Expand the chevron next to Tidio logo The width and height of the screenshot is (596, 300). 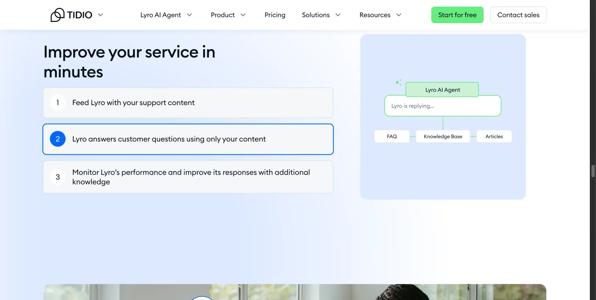(x=101, y=15)
